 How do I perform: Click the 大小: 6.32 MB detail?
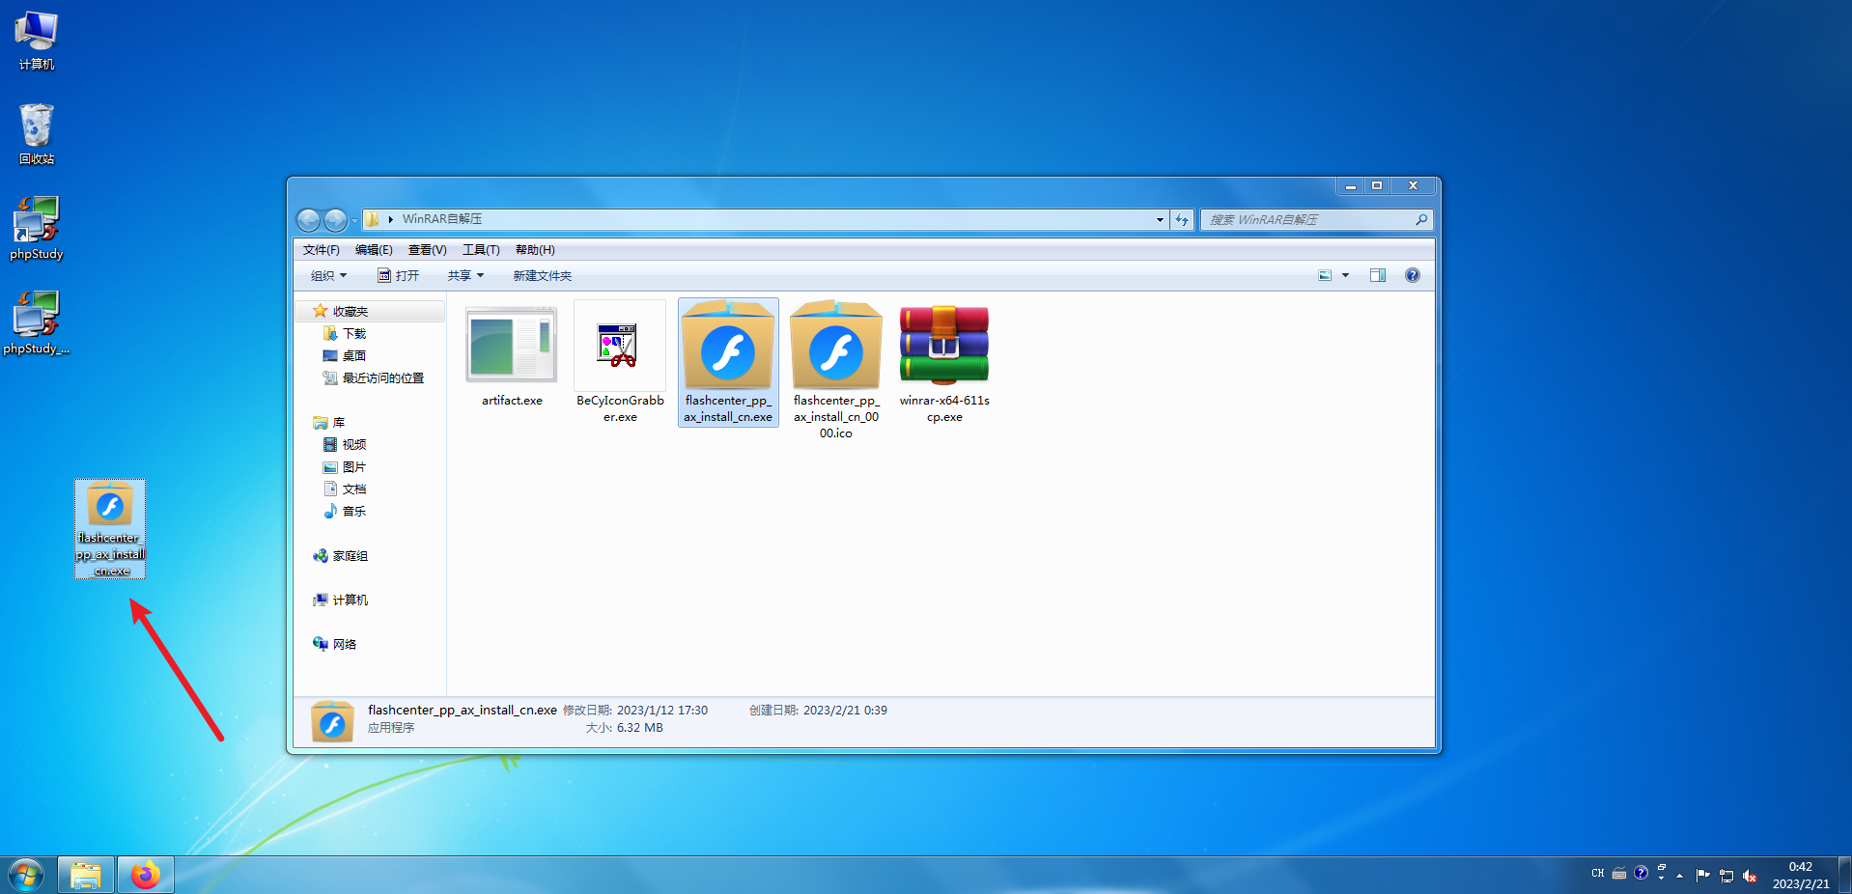tap(624, 728)
